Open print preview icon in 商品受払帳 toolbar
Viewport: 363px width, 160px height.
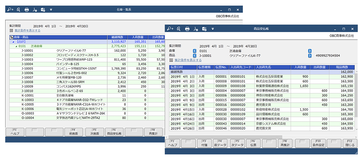pyautogui.click(x=179, y=29)
